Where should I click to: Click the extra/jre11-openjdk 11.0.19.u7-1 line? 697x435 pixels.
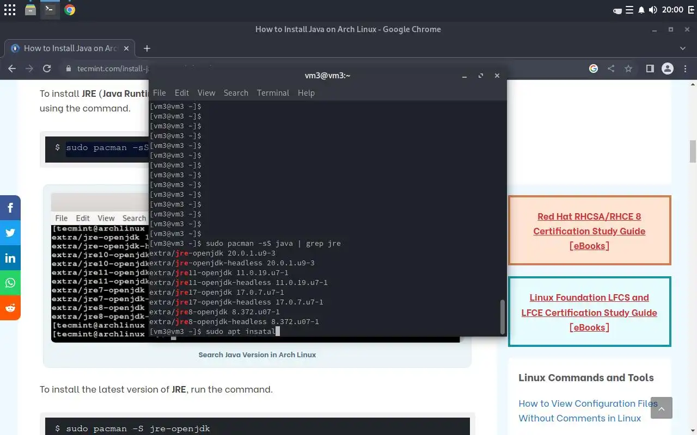point(219,273)
